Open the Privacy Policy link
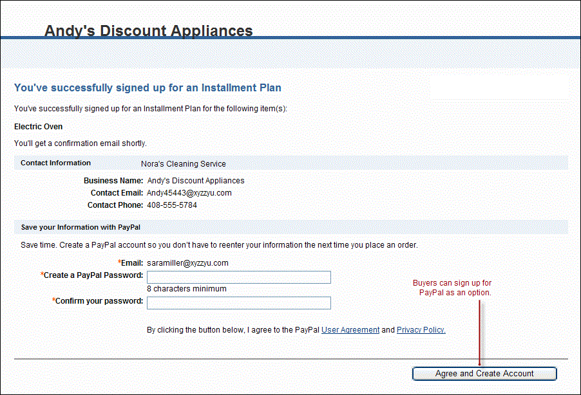581x395 pixels. click(421, 330)
